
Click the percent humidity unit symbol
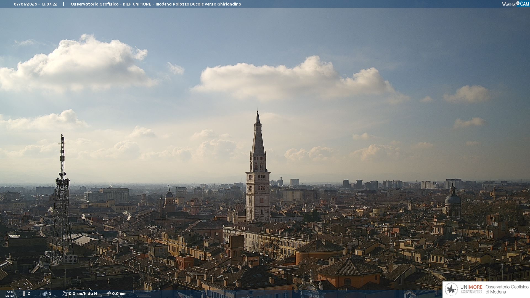click(x=50, y=294)
